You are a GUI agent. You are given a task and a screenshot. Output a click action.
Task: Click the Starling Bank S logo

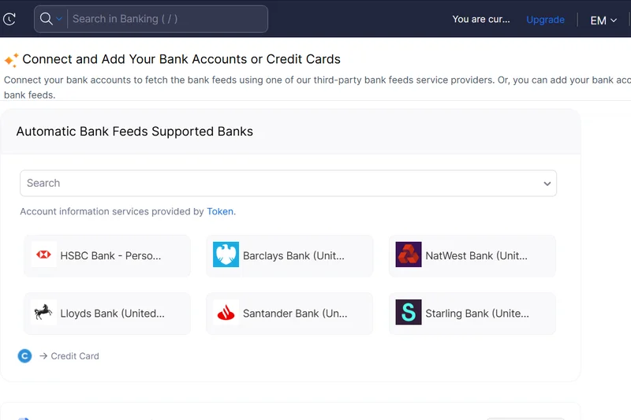pyautogui.click(x=409, y=313)
